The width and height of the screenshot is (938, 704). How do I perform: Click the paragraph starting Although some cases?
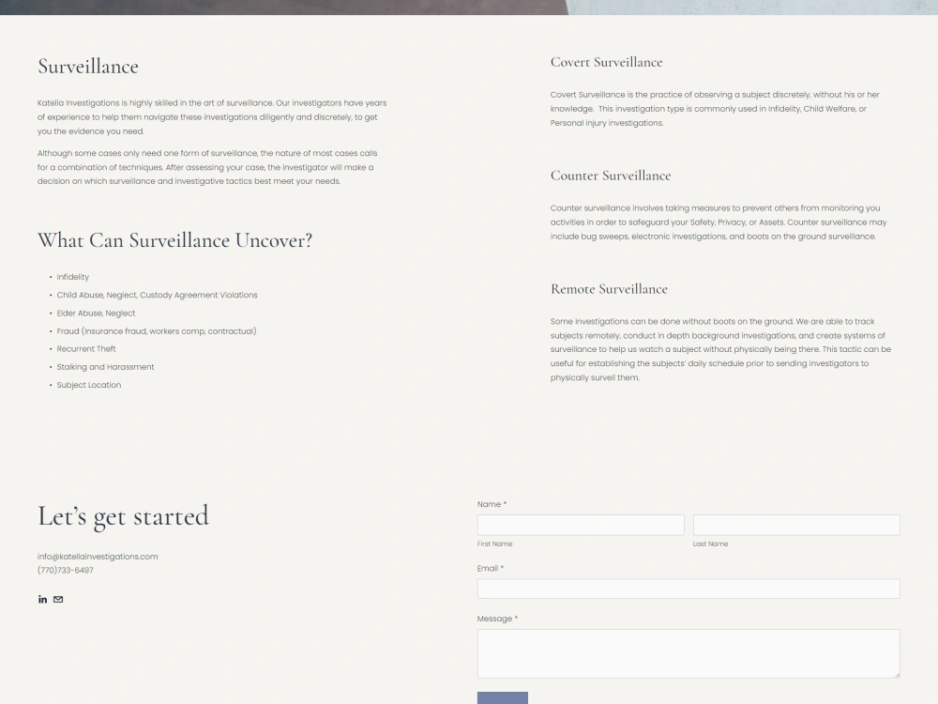click(x=207, y=167)
